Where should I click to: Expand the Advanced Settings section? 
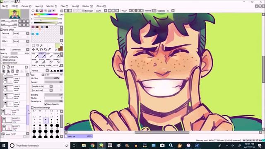click(x=32, y=108)
